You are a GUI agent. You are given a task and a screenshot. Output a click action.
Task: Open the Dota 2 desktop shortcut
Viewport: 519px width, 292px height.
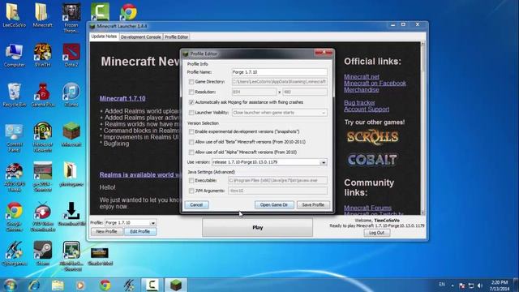(71, 56)
